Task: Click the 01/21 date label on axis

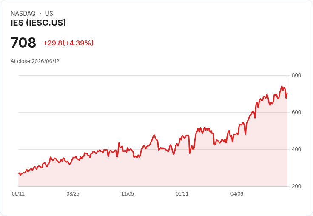Action: tap(182, 193)
